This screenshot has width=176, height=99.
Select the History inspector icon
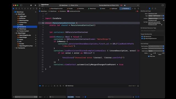pyautogui.click(x=152, y=9)
